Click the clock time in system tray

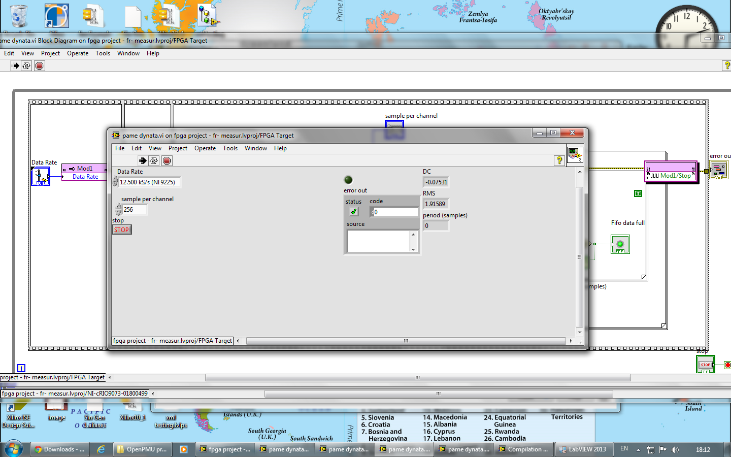(x=703, y=450)
